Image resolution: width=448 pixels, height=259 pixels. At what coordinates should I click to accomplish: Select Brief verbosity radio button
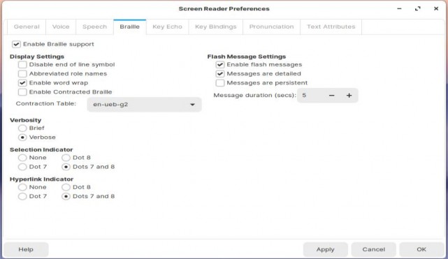[22, 128]
